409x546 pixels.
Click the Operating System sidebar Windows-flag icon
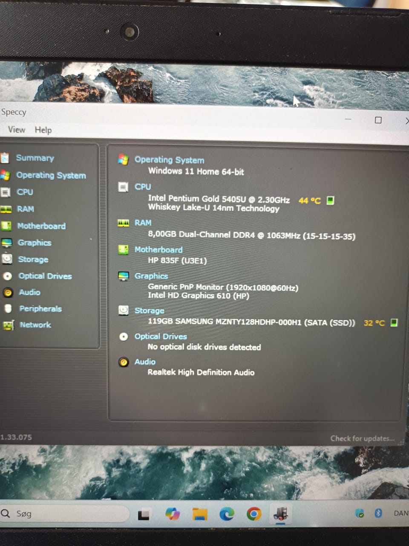coord(5,175)
